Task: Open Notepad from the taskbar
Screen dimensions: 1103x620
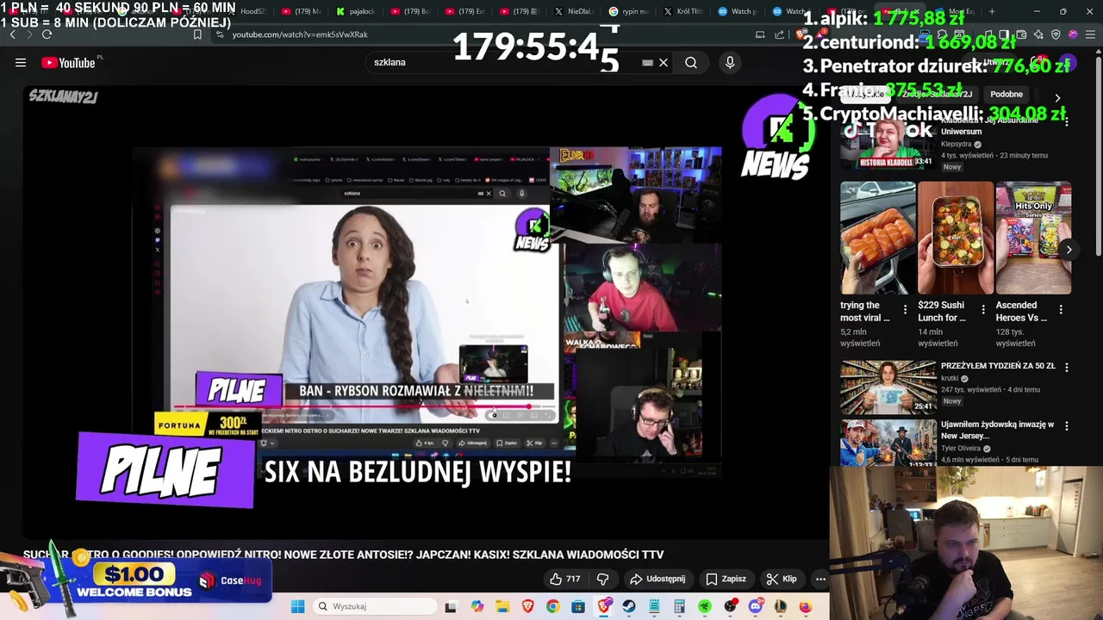Action: tap(654, 606)
